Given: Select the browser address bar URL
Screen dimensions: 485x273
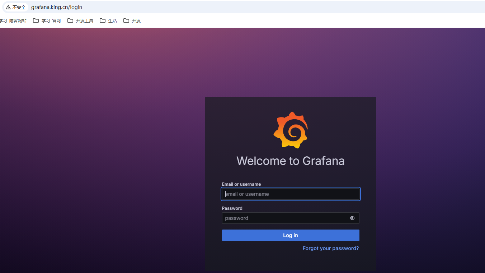Looking at the screenshot, I should coord(56,7).
